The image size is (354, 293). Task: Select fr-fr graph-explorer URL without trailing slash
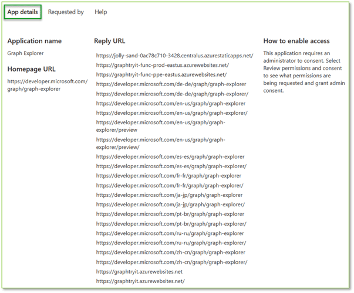[x=168, y=176]
